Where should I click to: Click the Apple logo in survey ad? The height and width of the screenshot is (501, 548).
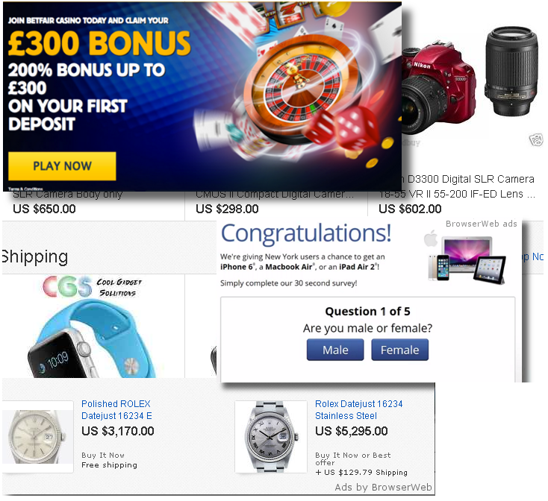[431, 239]
